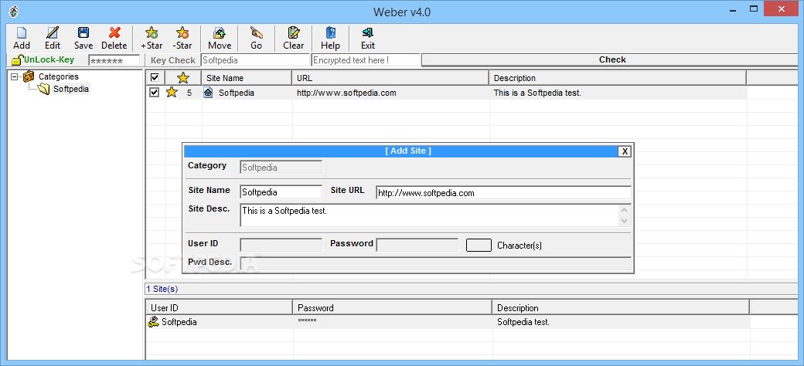Click the Move toolbar icon
The height and width of the screenshot is (366, 804).
coord(220,33)
